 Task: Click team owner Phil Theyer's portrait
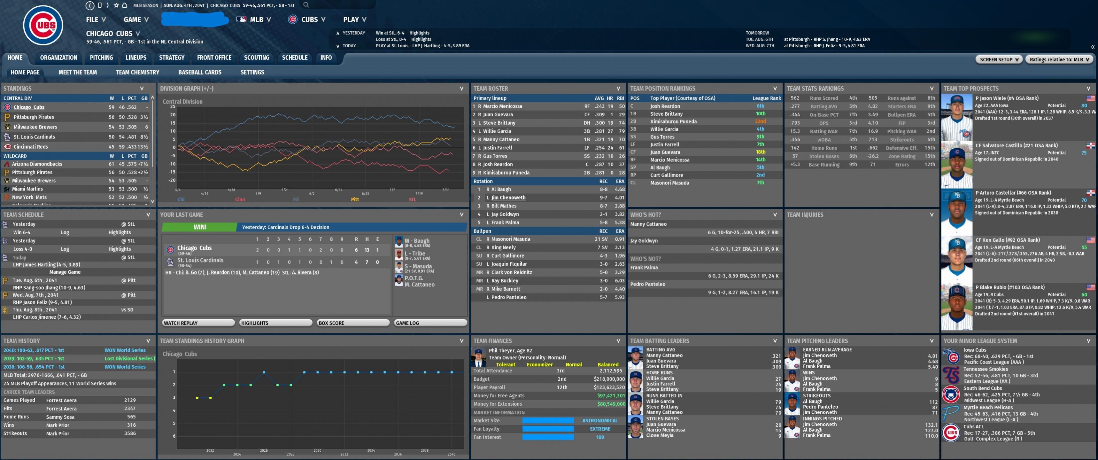pyautogui.click(x=478, y=357)
